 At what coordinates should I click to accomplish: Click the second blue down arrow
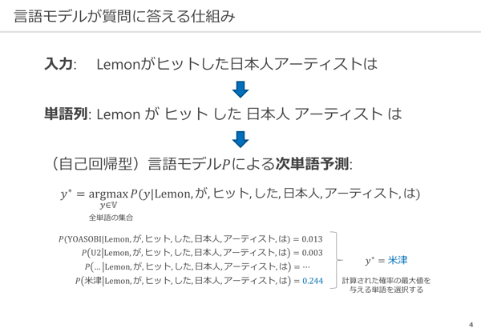click(240, 139)
